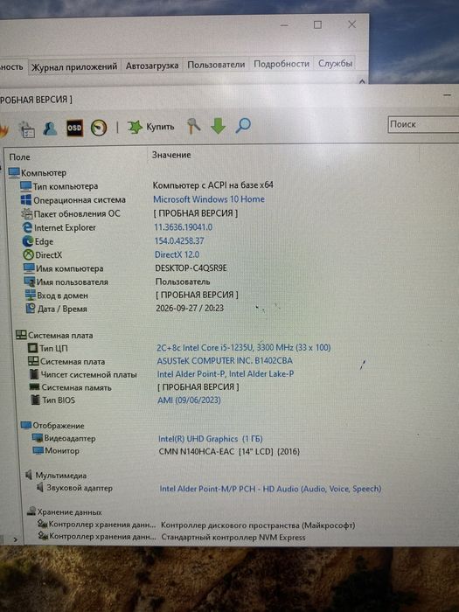The image size is (459, 612).
Task: Switch to Автозагрузка tab in Task Manager
Action: point(152,66)
